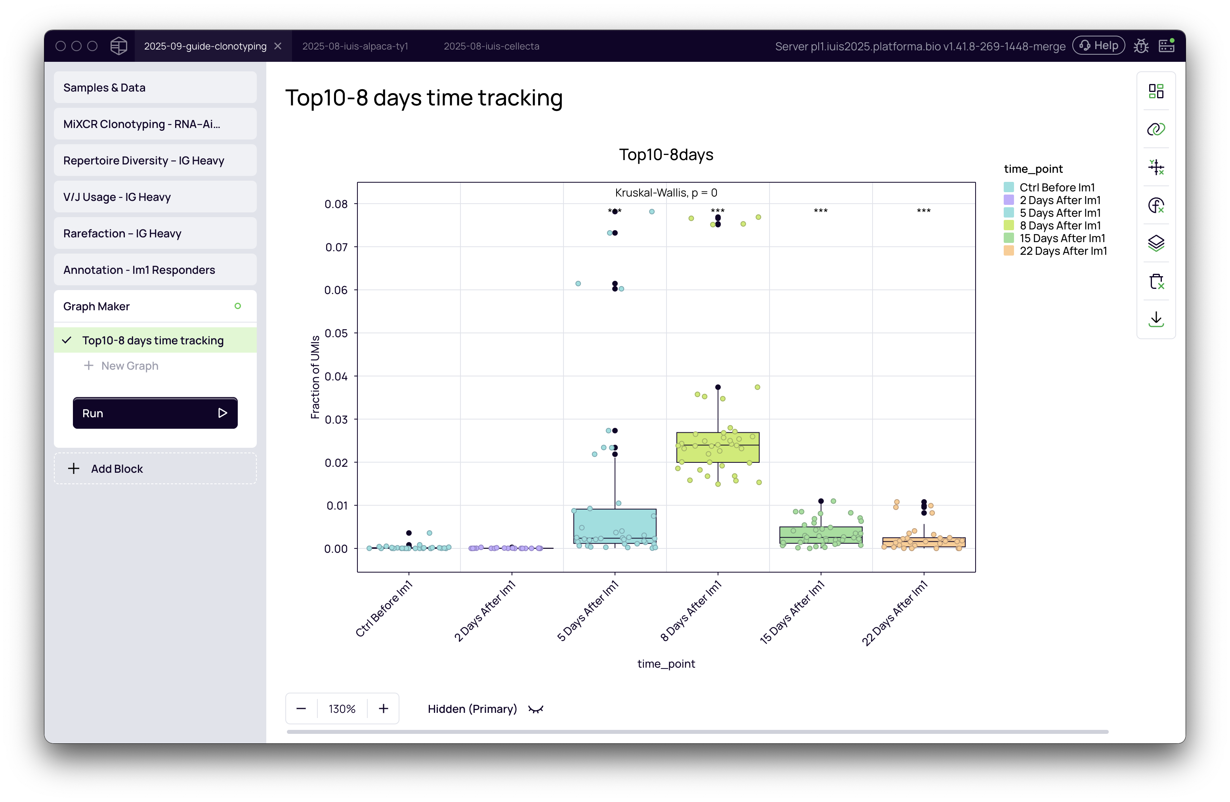Open the layers settings icon

(1156, 243)
